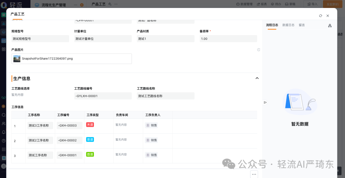
Task: Click the -GXH-00003 cell
Action: [x=70, y=125]
